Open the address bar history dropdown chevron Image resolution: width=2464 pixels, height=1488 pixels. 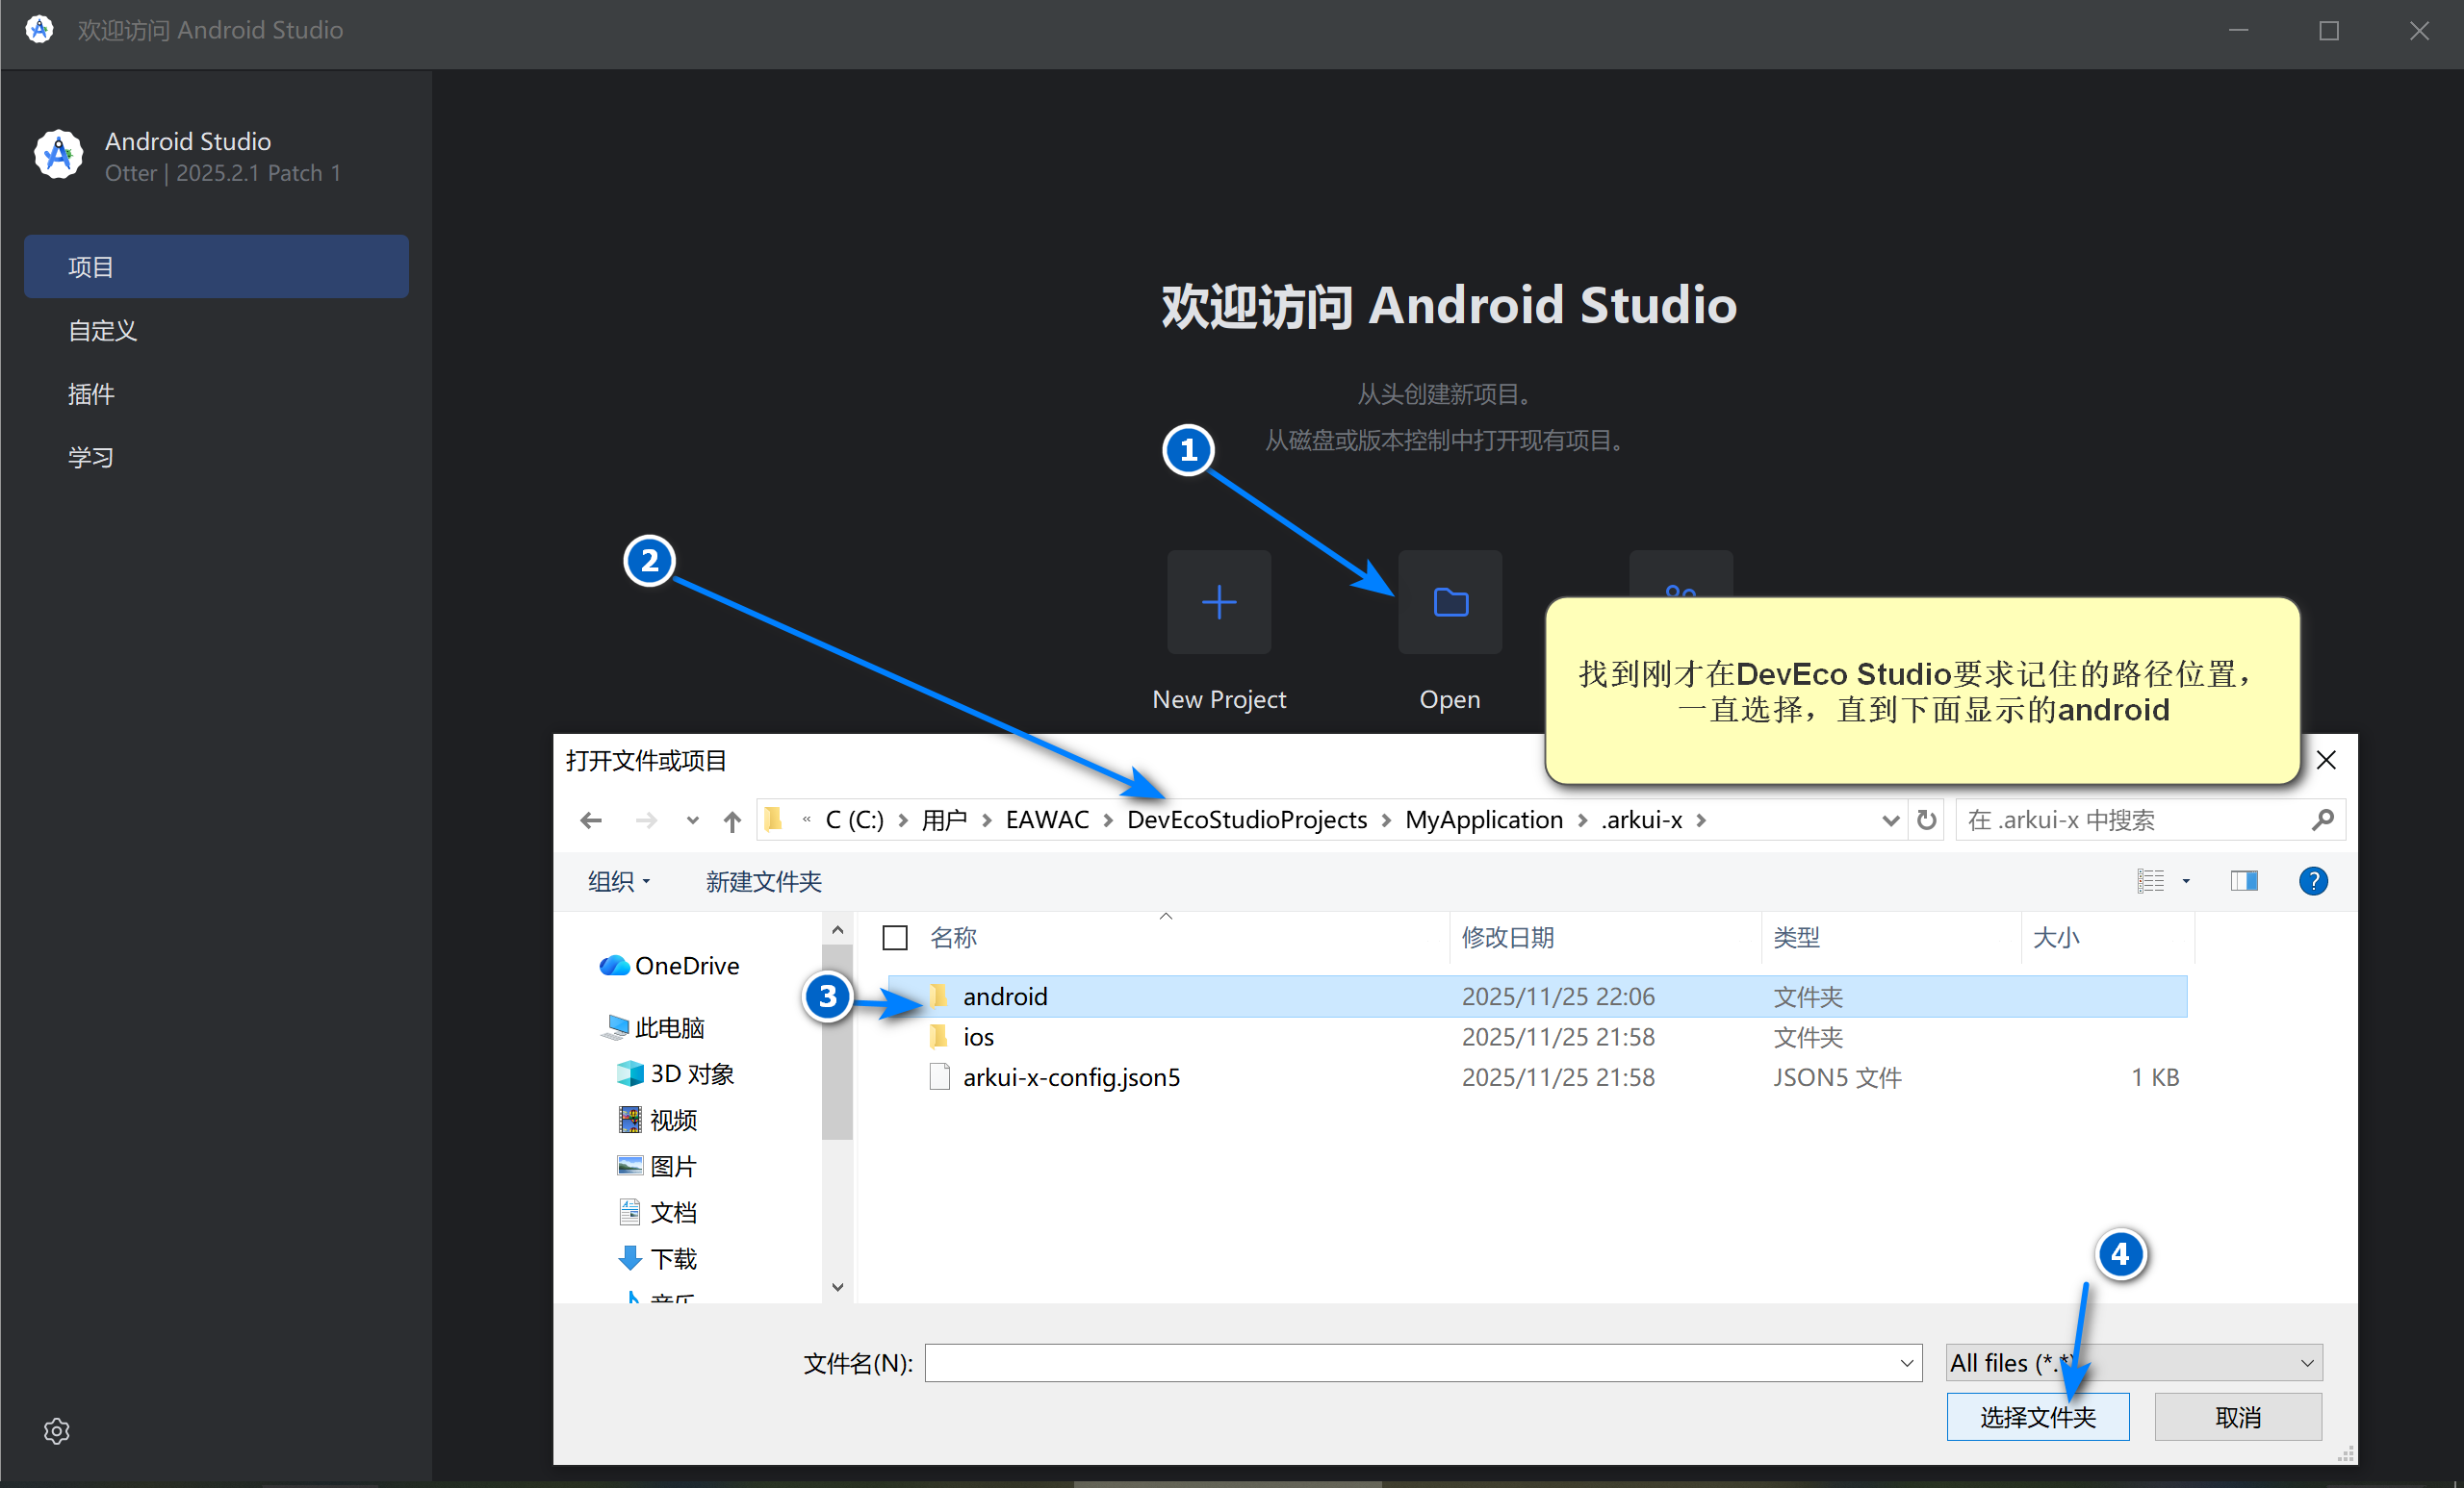(1889, 820)
